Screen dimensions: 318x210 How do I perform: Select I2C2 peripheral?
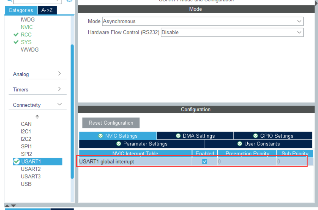tap(26, 139)
